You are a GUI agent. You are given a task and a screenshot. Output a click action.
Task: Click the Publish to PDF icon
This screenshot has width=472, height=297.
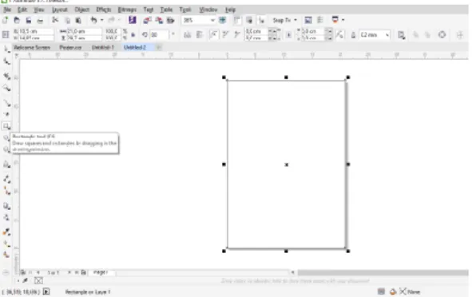(171, 20)
